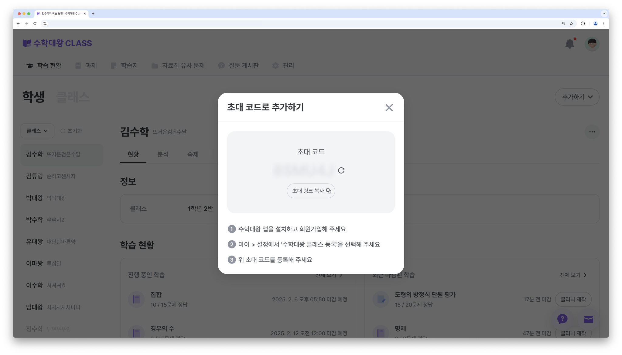View site information icon

(x=45, y=23)
